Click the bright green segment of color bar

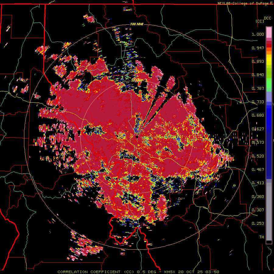click(269, 83)
